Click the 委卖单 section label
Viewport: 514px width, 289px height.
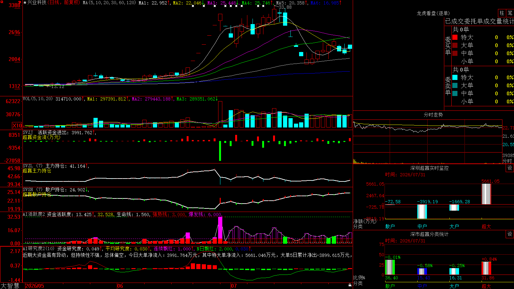click(x=448, y=86)
